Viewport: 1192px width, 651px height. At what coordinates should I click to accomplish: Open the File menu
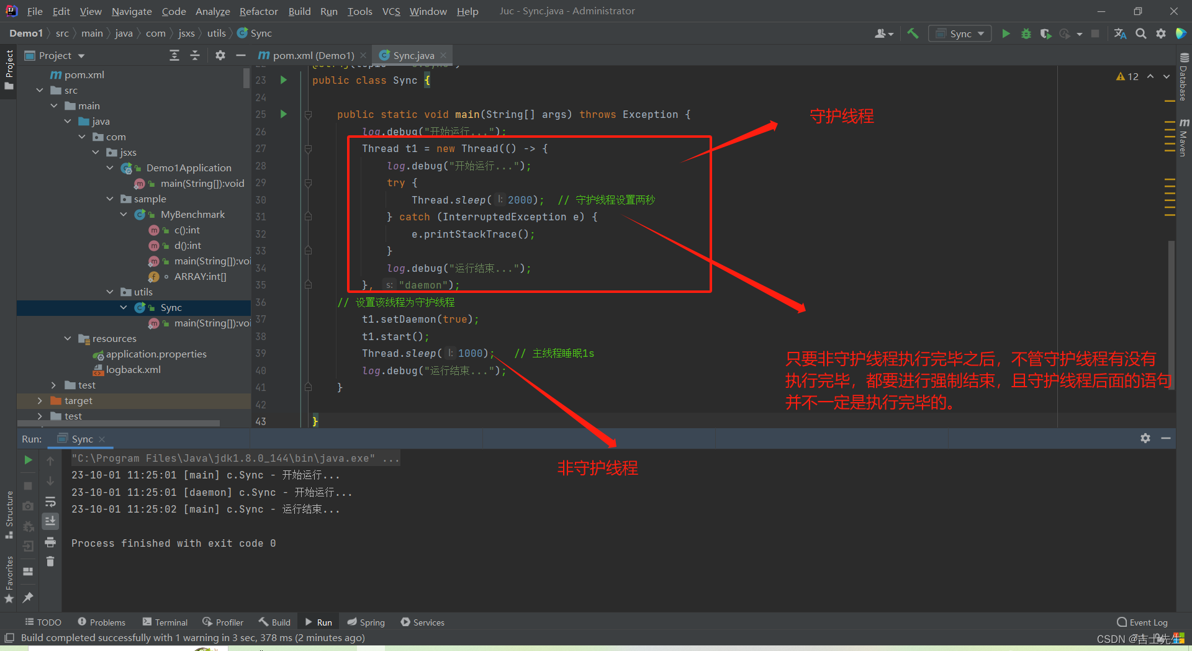click(x=35, y=11)
